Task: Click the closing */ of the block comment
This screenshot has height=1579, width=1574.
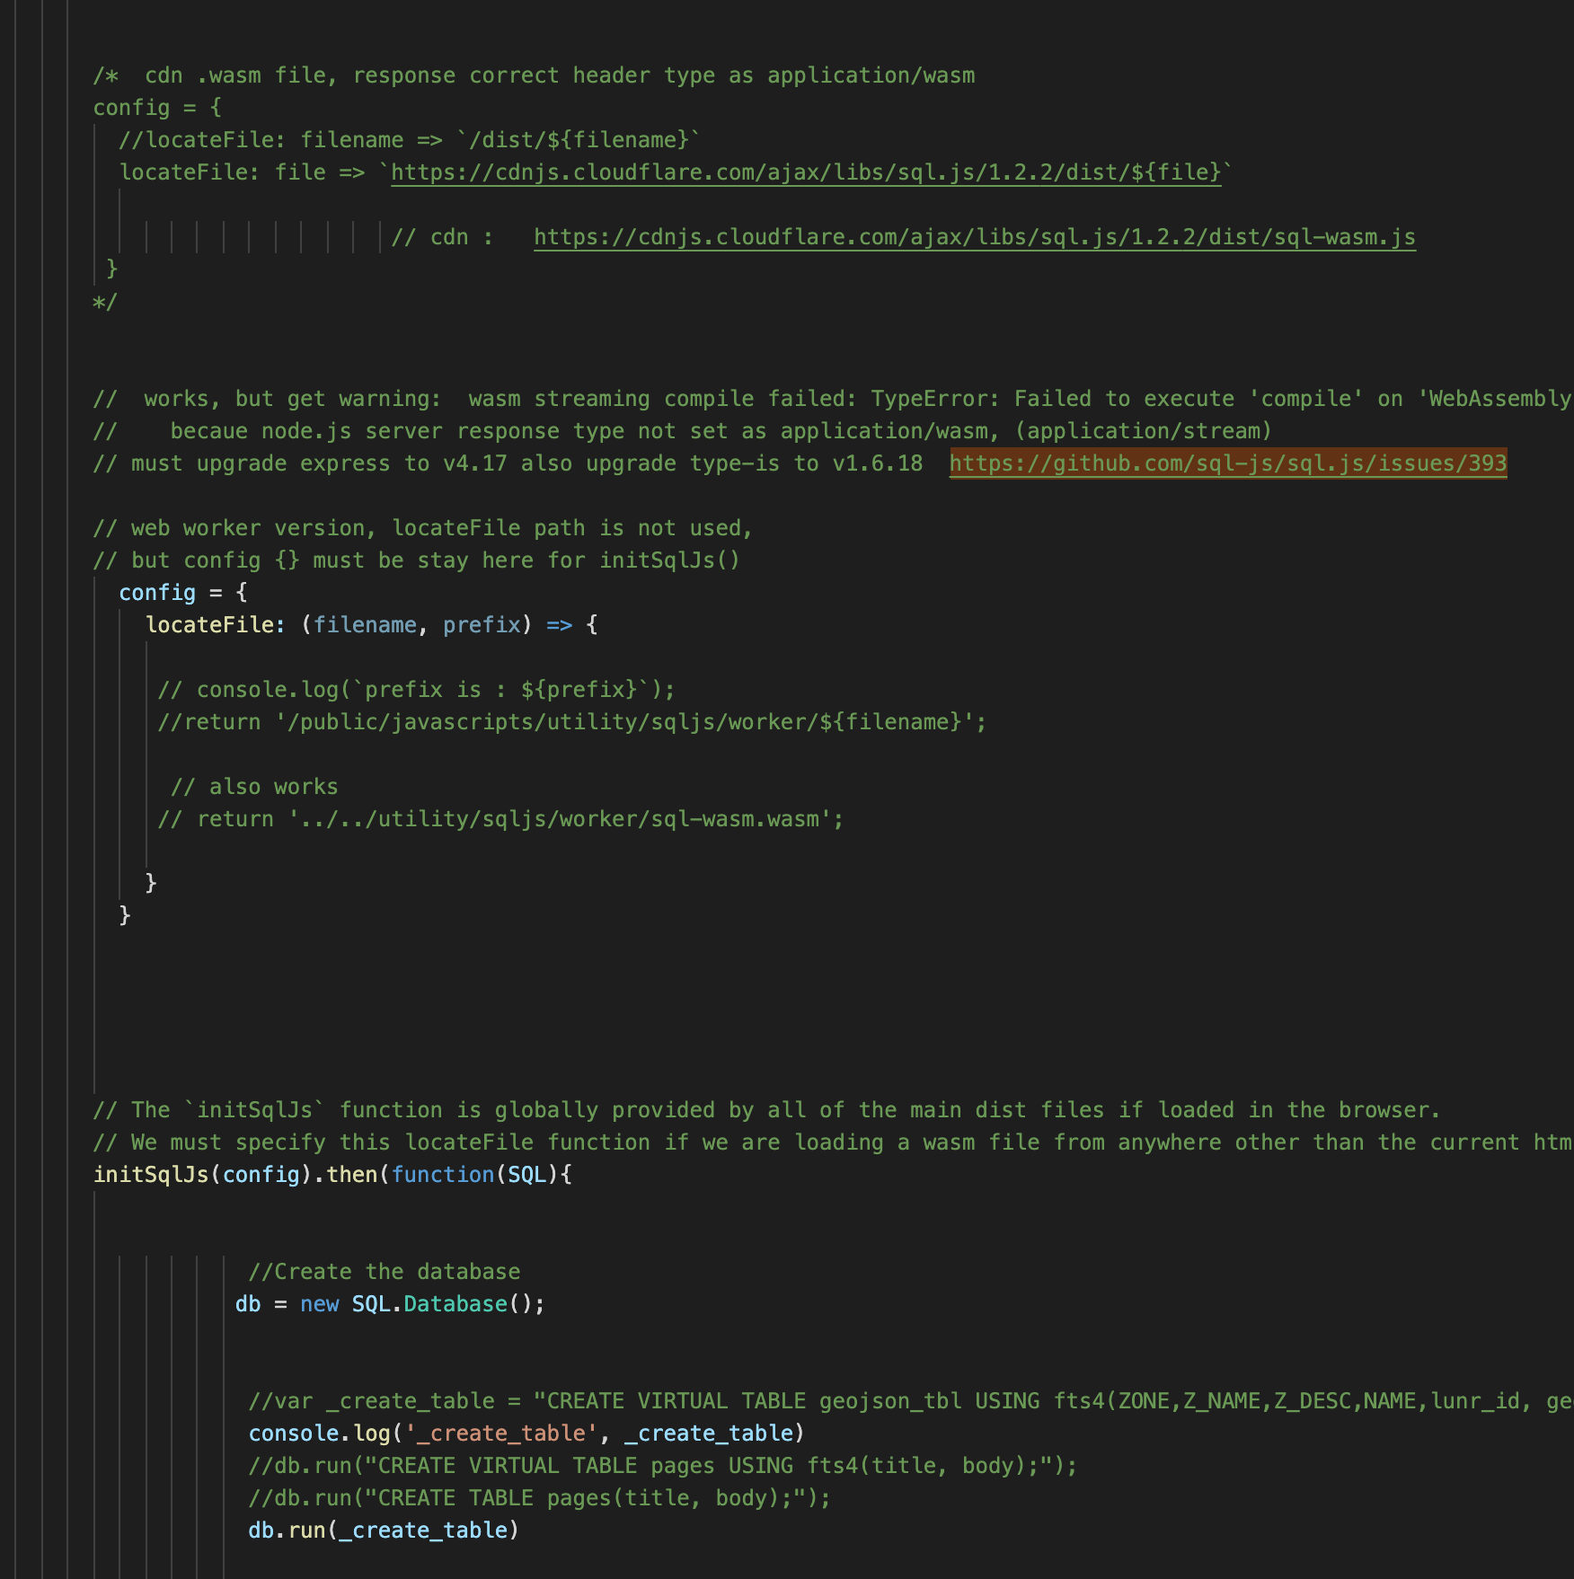Action: click(103, 300)
